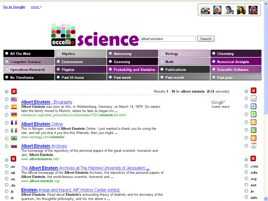
Task: Click the Search button
Action: [206, 39]
